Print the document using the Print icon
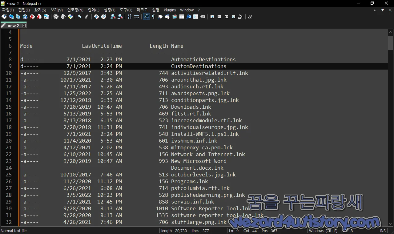This screenshot has width=394, height=234. tap(46, 17)
